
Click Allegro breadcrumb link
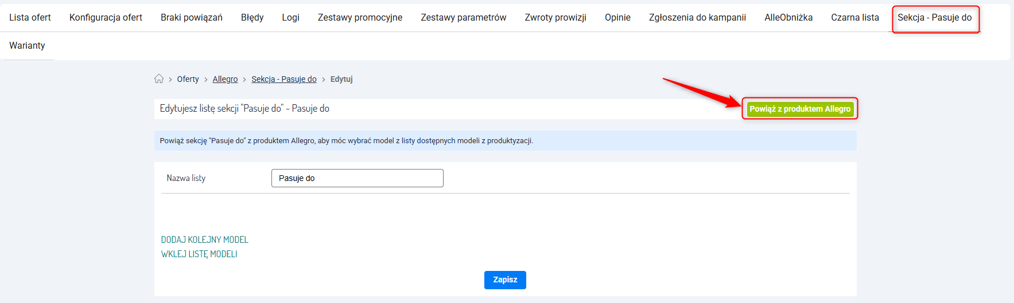click(x=225, y=80)
